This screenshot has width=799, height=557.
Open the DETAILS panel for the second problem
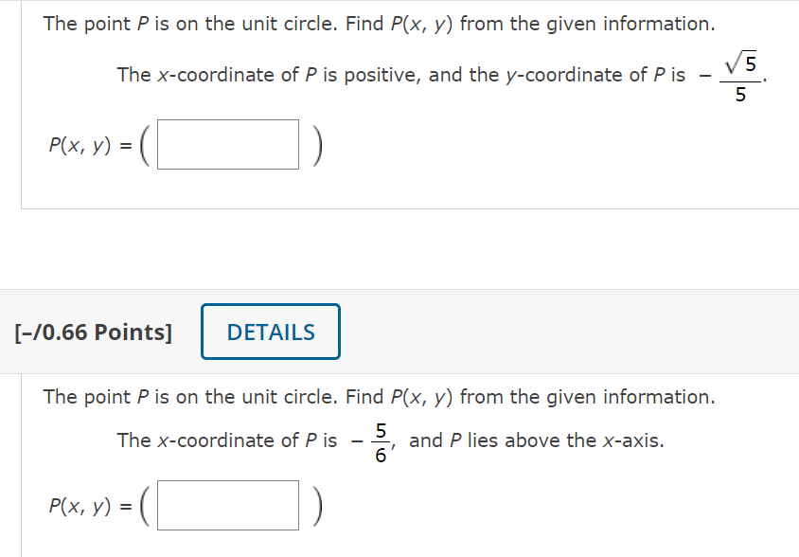[270, 332]
